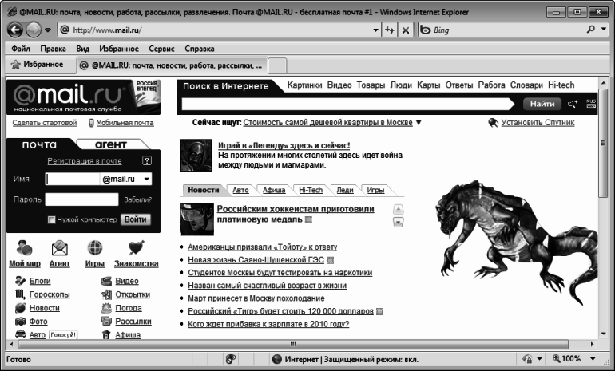Switch to the агент login tab
615x371 pixels.
[x=111, y=144]
